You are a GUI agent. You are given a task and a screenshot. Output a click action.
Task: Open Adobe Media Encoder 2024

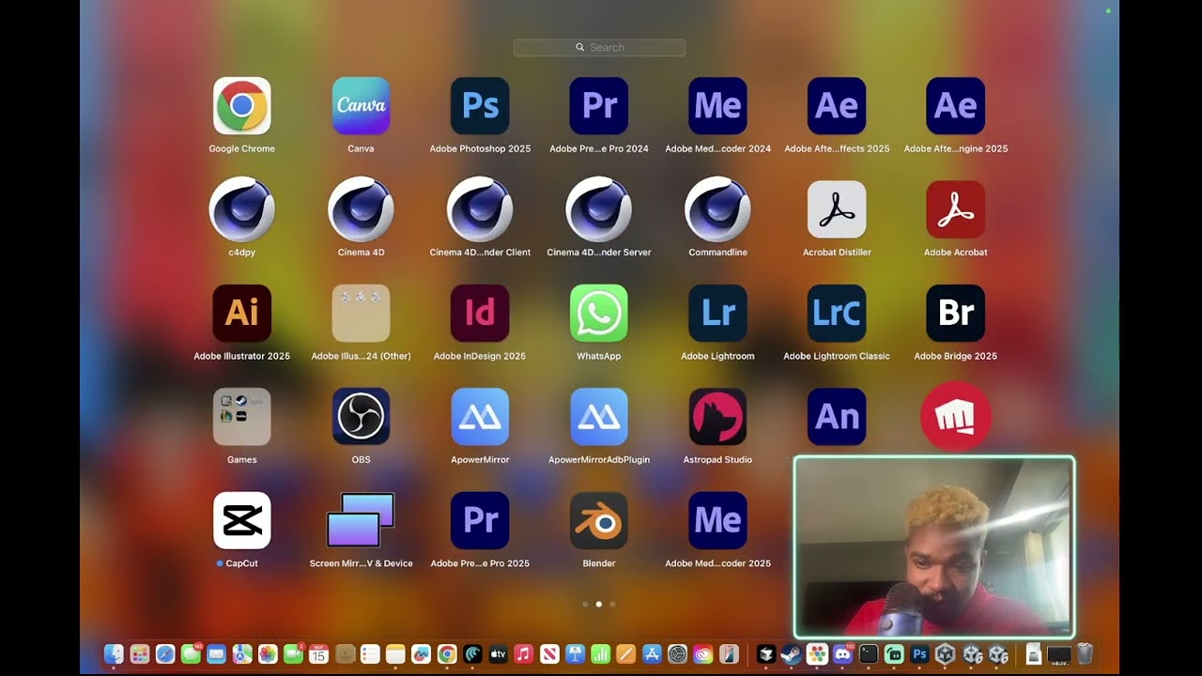[717, 106]
